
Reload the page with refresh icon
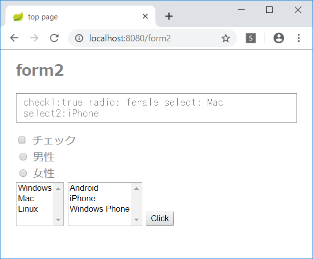pos(54,38)
